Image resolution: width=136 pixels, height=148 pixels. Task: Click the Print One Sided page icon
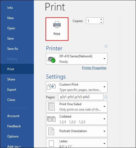coord(51,107)
